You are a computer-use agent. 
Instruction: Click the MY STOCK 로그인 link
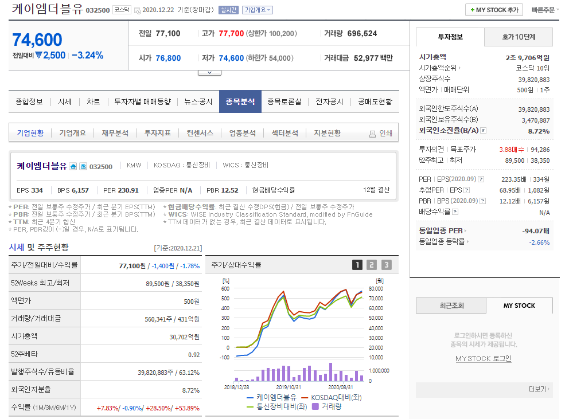484,358
